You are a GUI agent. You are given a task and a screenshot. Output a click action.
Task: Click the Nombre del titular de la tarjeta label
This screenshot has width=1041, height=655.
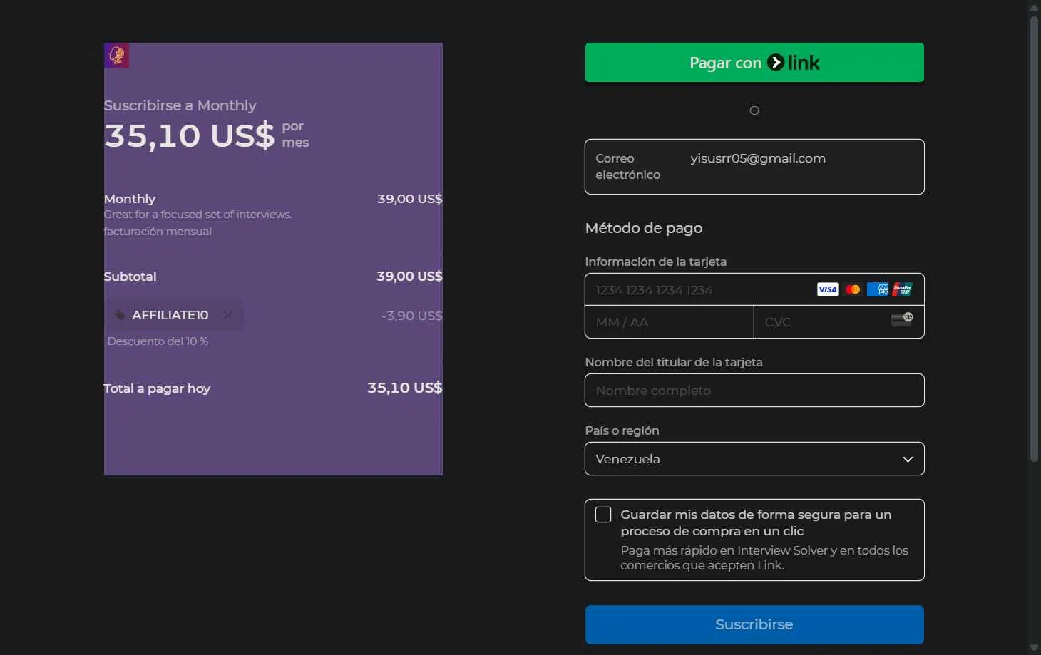pos(674,362)
